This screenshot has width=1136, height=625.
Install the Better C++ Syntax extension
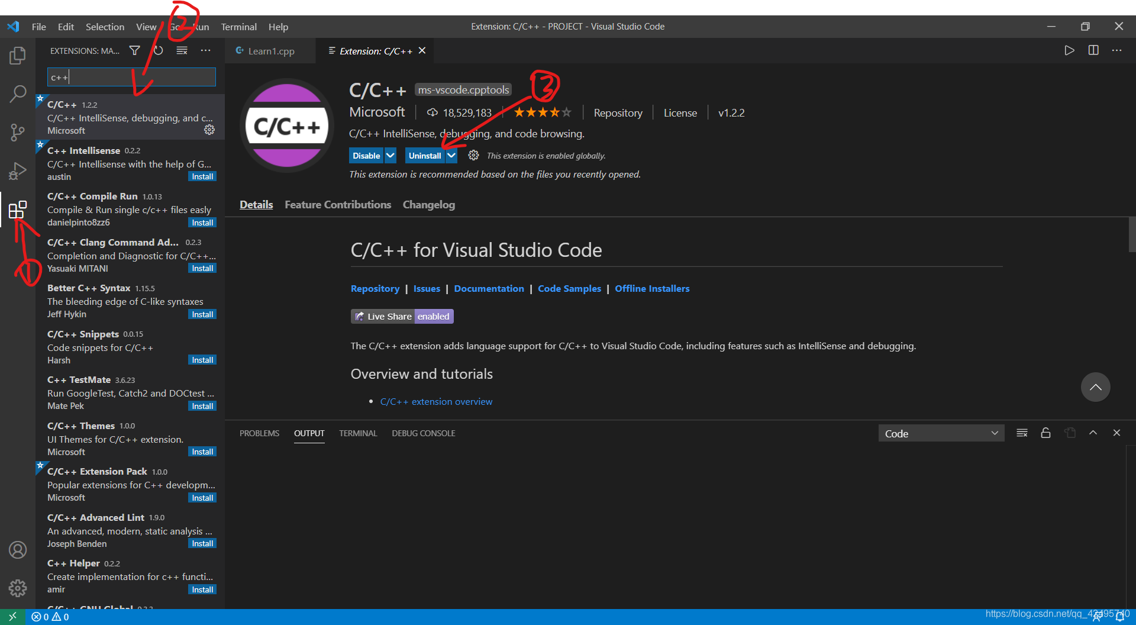tap(202, 314)
